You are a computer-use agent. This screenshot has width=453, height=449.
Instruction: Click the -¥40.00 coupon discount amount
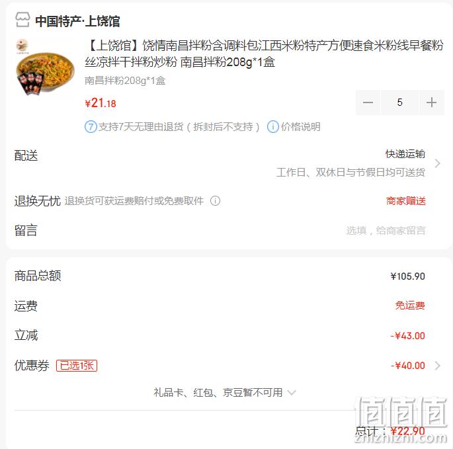click(x=408, y=366)
